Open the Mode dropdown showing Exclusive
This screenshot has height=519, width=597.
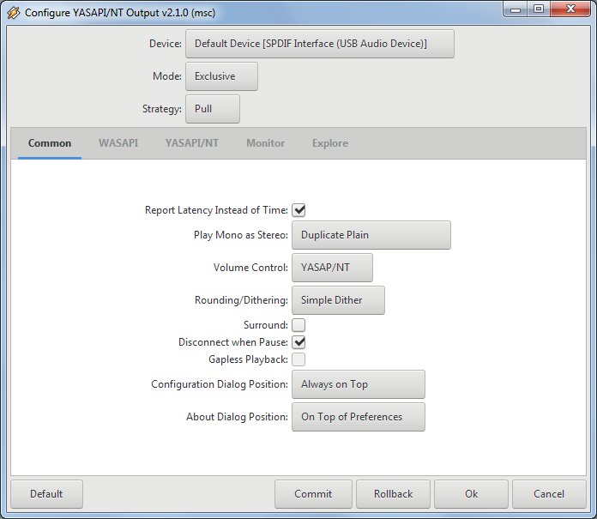point(221,76)
